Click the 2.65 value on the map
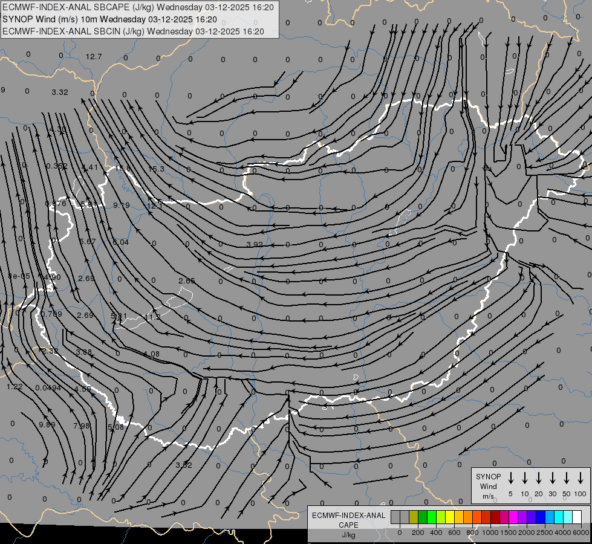The height and width of the screenshot is (544, 592). (186, 280)
